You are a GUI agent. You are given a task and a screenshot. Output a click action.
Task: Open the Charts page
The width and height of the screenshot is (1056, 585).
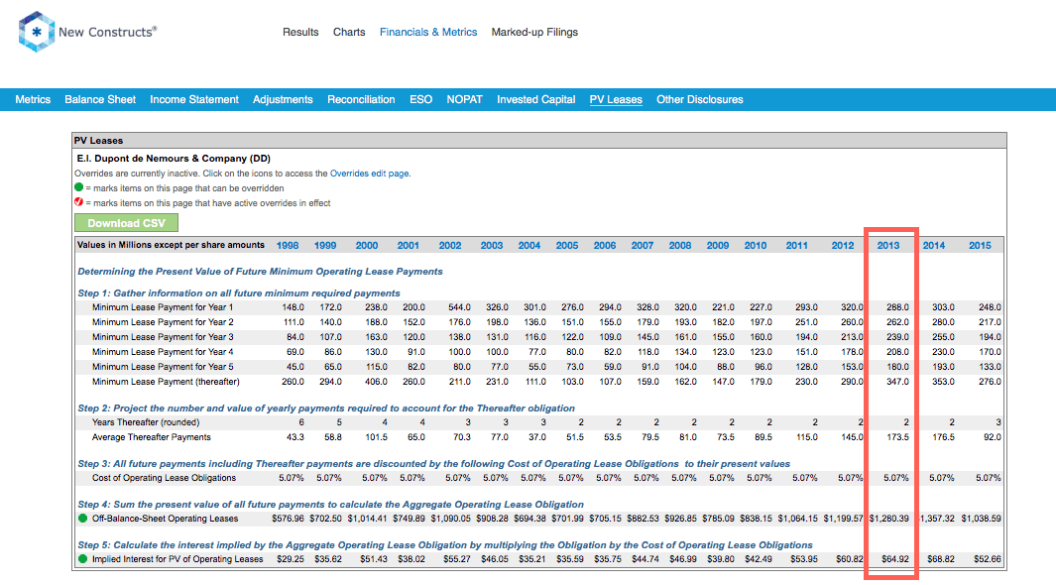tap(349, 33)
